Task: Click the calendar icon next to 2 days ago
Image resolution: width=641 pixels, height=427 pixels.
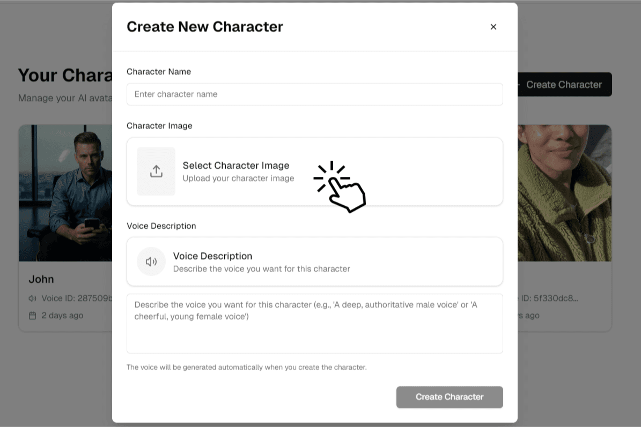Action: tap(33, 316)
